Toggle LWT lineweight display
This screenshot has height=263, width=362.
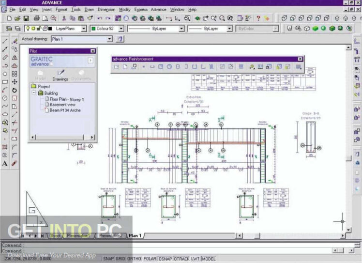196,259
